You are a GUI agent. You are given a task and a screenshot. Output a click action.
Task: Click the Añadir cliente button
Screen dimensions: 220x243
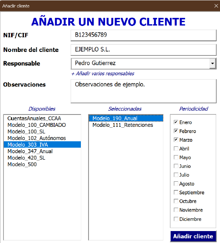click(x=193, y=236)
